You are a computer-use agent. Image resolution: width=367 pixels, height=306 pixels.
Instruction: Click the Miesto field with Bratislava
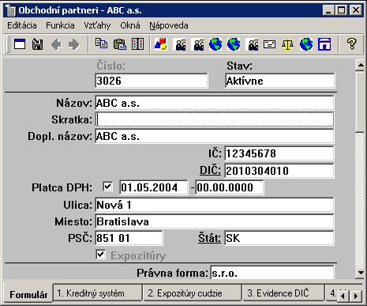pyautogui.click(x=215, y=221)
